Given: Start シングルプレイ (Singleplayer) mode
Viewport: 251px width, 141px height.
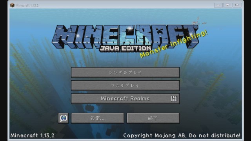Looking at the screenshot, I should (x=125, y=72).
